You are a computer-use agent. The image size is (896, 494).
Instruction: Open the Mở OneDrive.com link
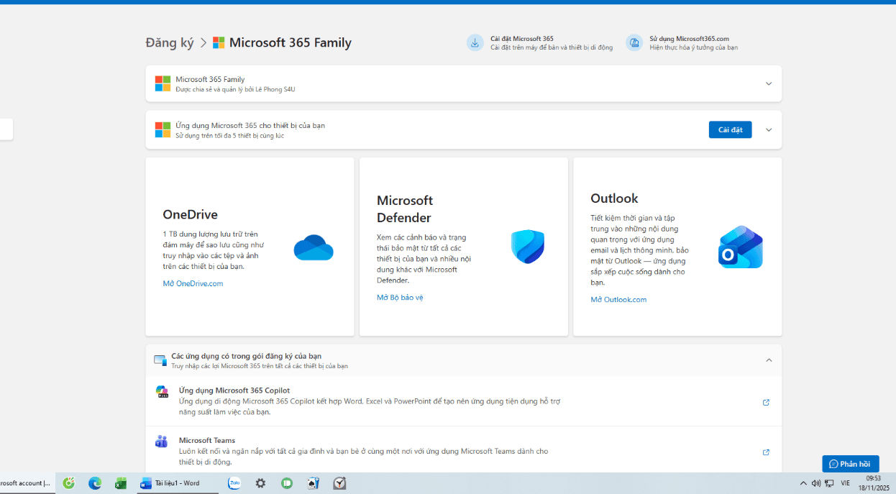coord(193,283)
